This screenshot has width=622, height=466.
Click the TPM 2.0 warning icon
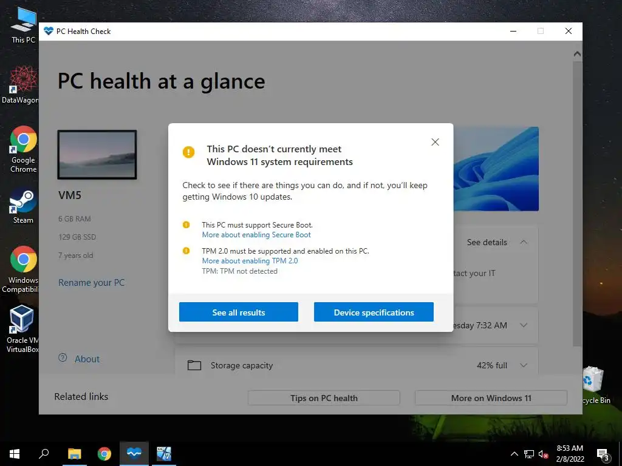pyautogui.click(x=186, y=251)
